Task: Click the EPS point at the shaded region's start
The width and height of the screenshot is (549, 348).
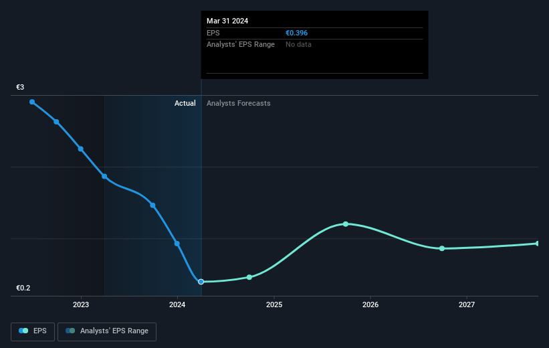Action: click(104, 176)
